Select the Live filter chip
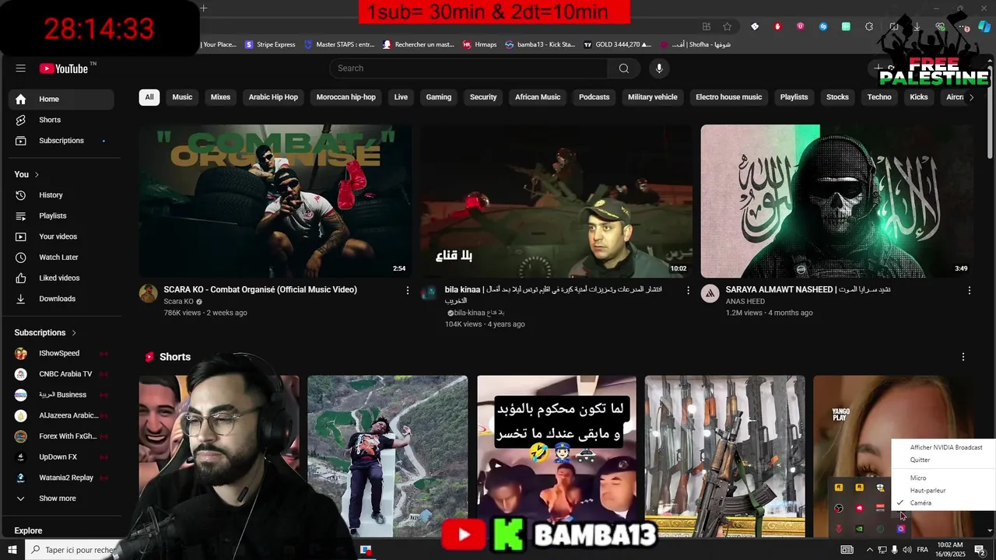This screenshot has width=996, height=560. 401,97
